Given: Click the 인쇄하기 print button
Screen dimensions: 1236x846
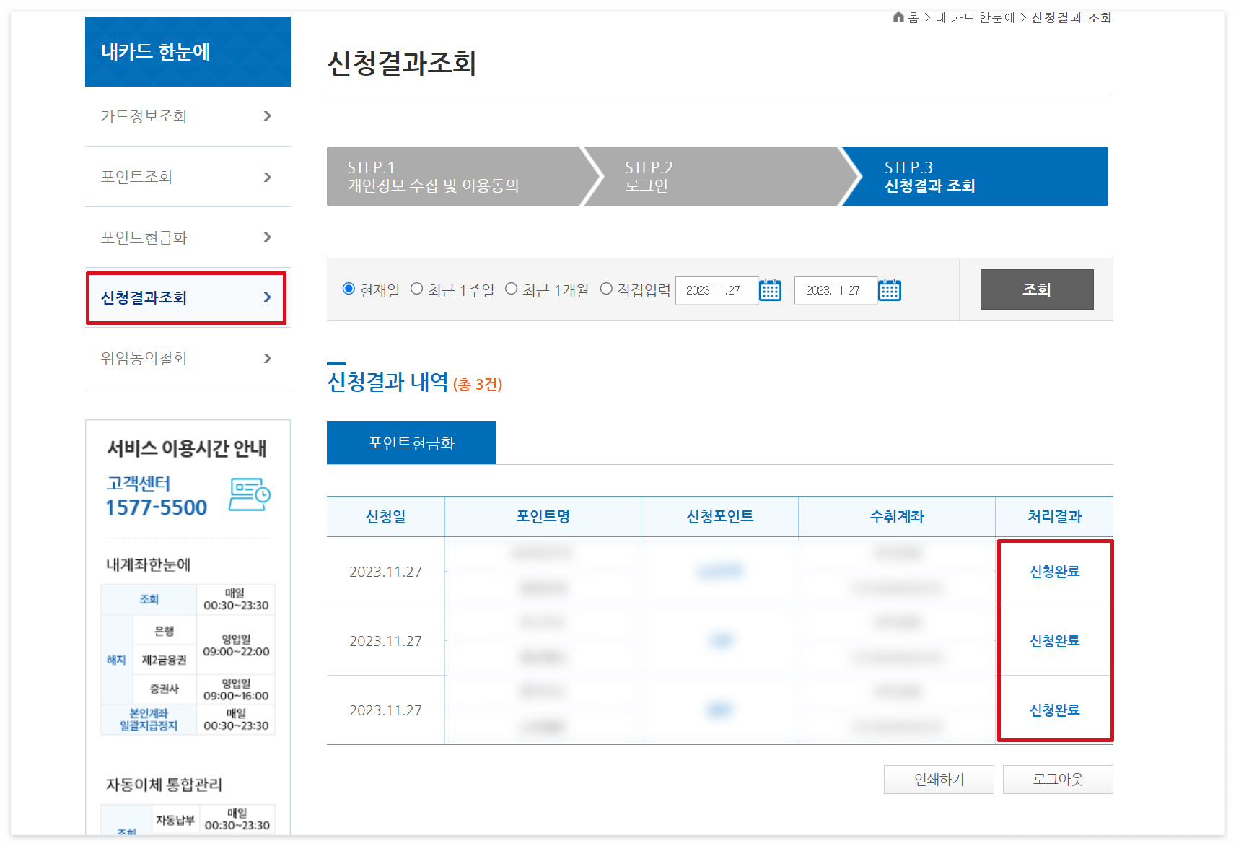Looking at the screenshot, I should tap(939, 779).
